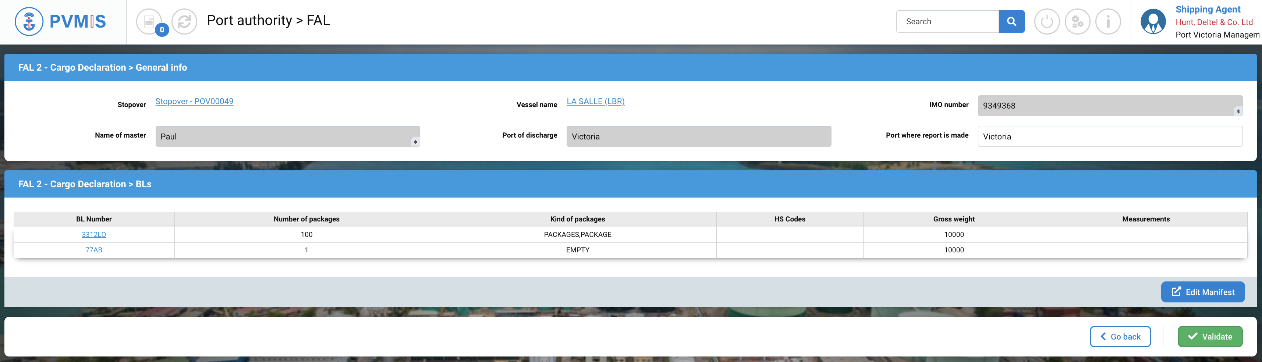Viewport: 1262px width, 362px height.
Task: Open BL number 77AB
Action: (x=93, y=250)
